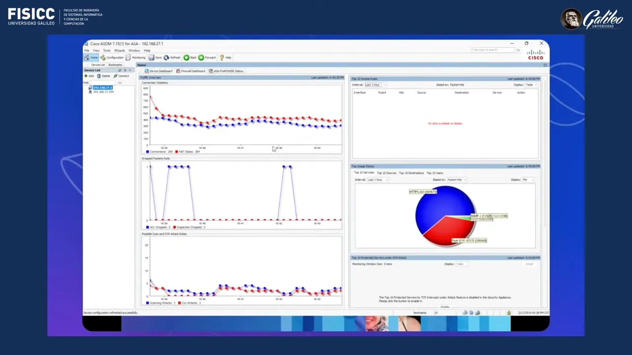
Task: Open the Home view in toolbar
Action: [91, 58]
